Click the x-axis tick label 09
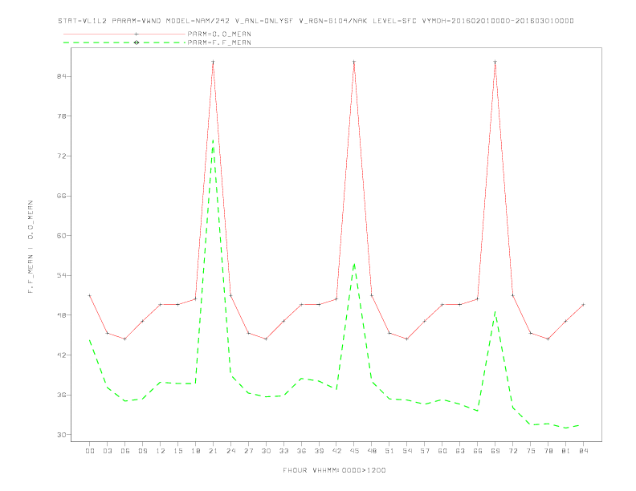The width and height of the screenshot is (636, 491). pos(143,451)
